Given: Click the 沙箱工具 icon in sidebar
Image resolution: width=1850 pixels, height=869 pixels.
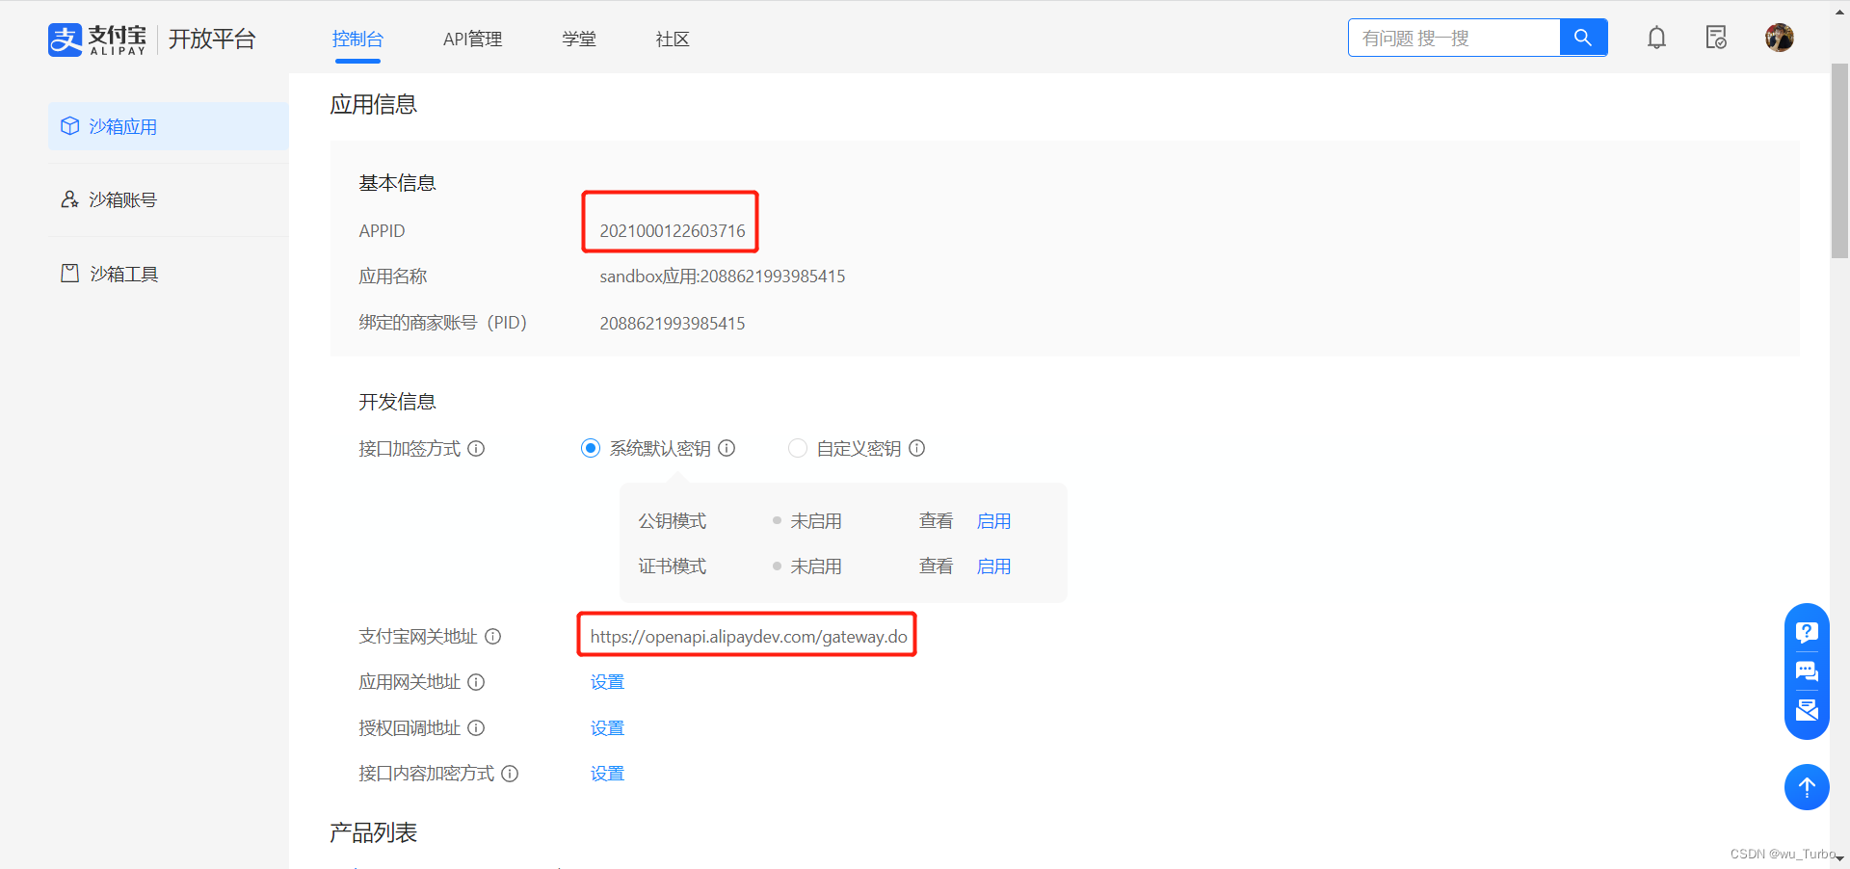Looking at the screenshot, I should pos(69,274).
